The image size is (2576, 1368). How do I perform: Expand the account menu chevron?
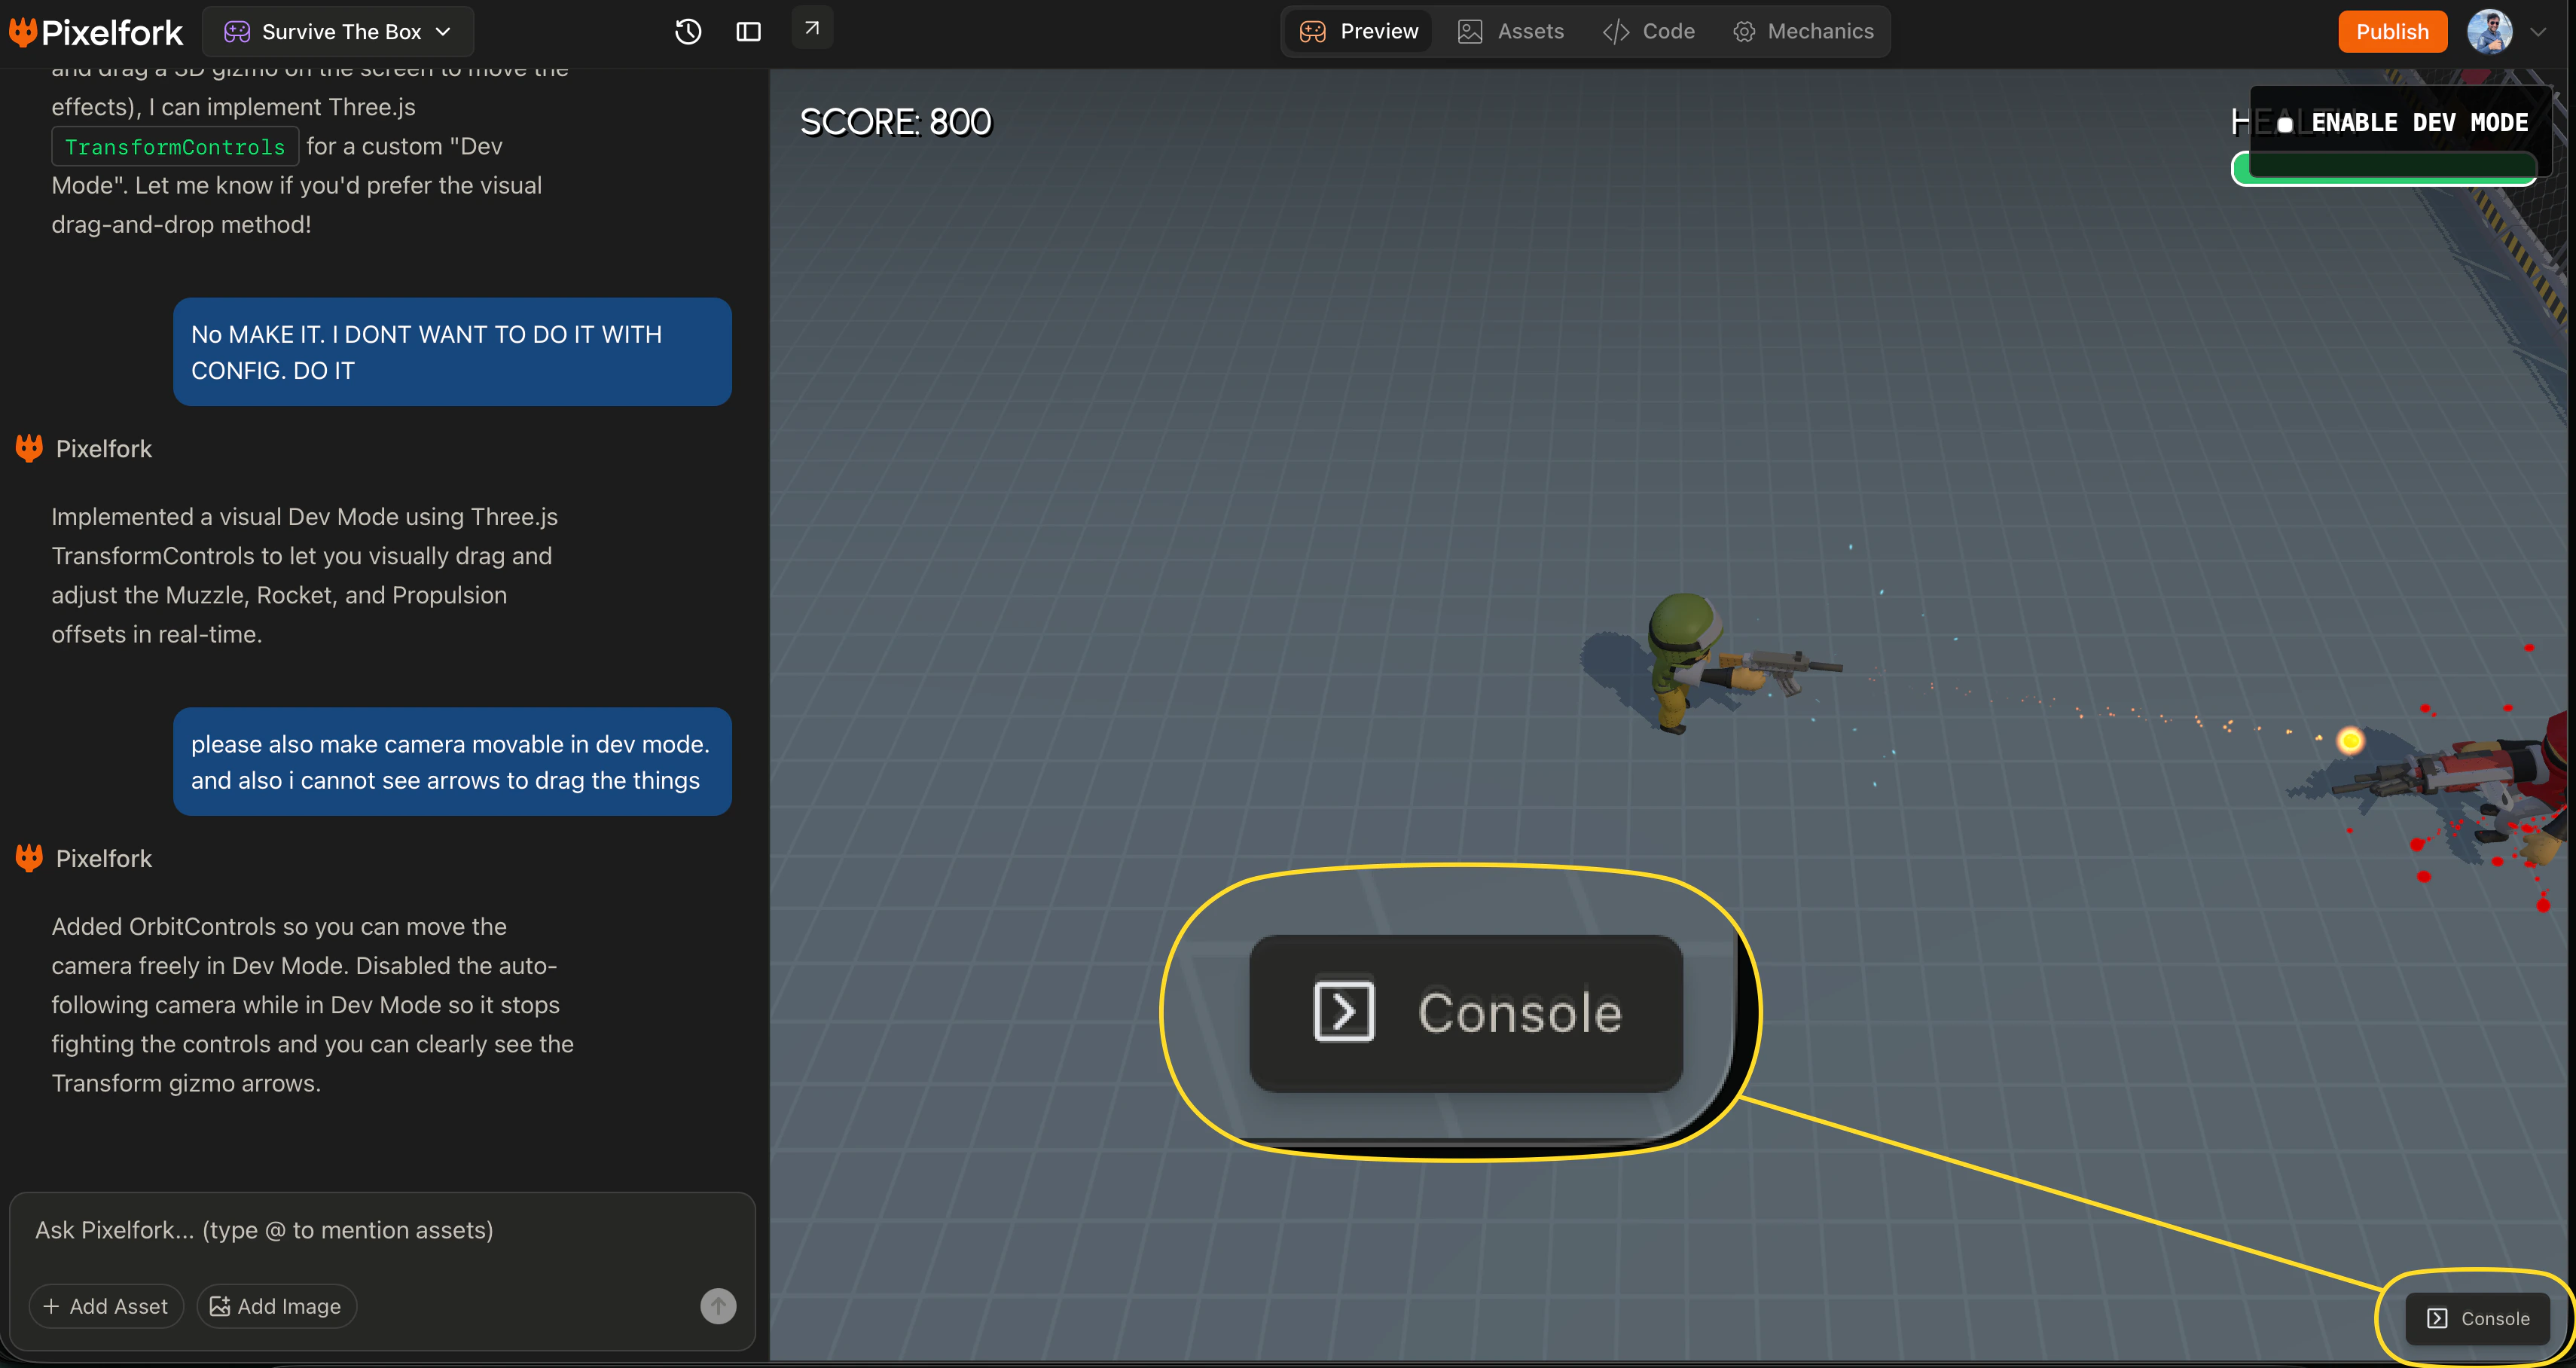2538,31
